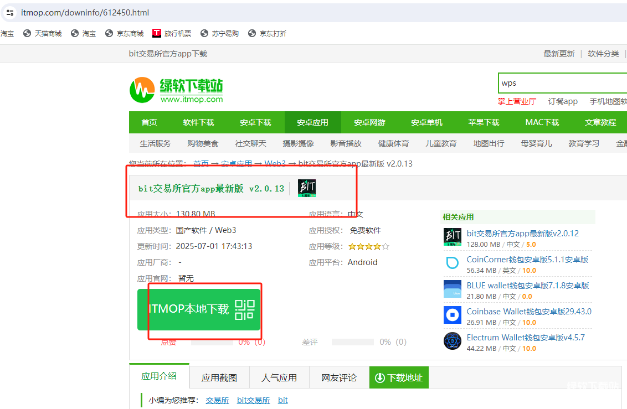Viewport: 627px width, 409px height.
Task: Click the 影音播放 subcategory link
Action: pyautogui.click(x=346, y=143)
